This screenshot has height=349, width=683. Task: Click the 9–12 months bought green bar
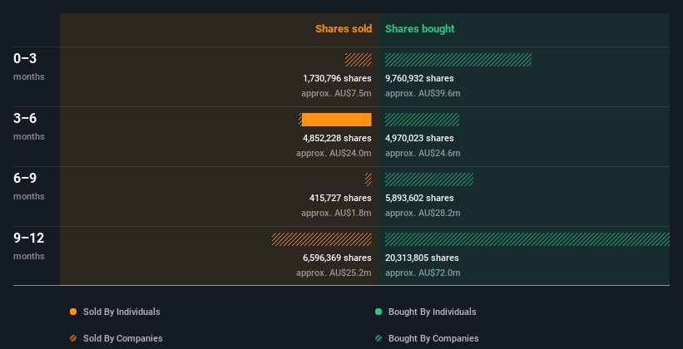[x=527, y=239]
